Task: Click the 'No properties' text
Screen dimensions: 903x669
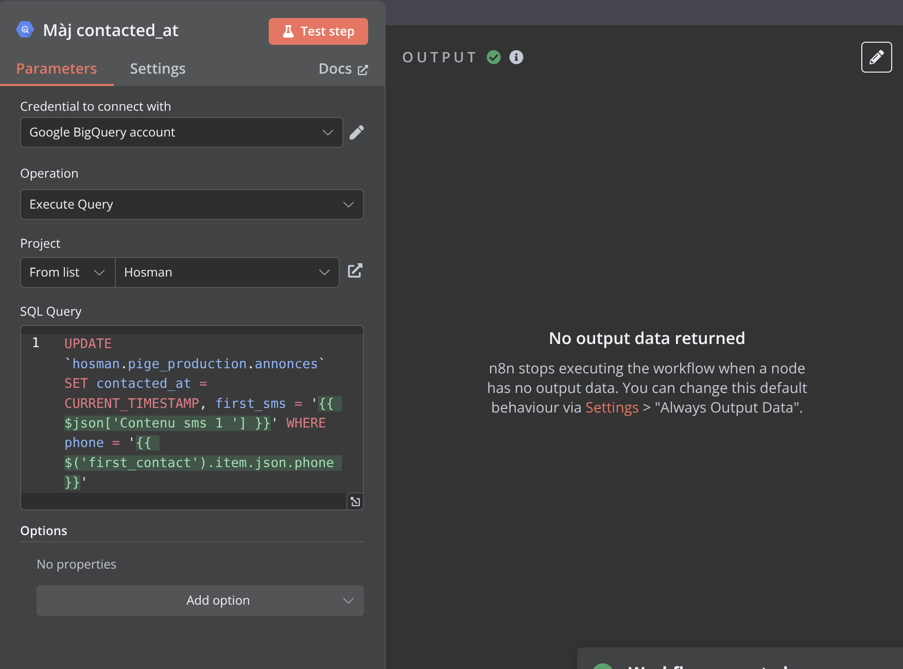Action: coord(77,564)
